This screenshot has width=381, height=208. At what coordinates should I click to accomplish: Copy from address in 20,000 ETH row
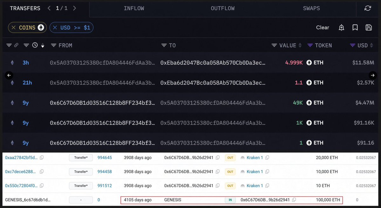pyautogui.click(x=218, y=158)
